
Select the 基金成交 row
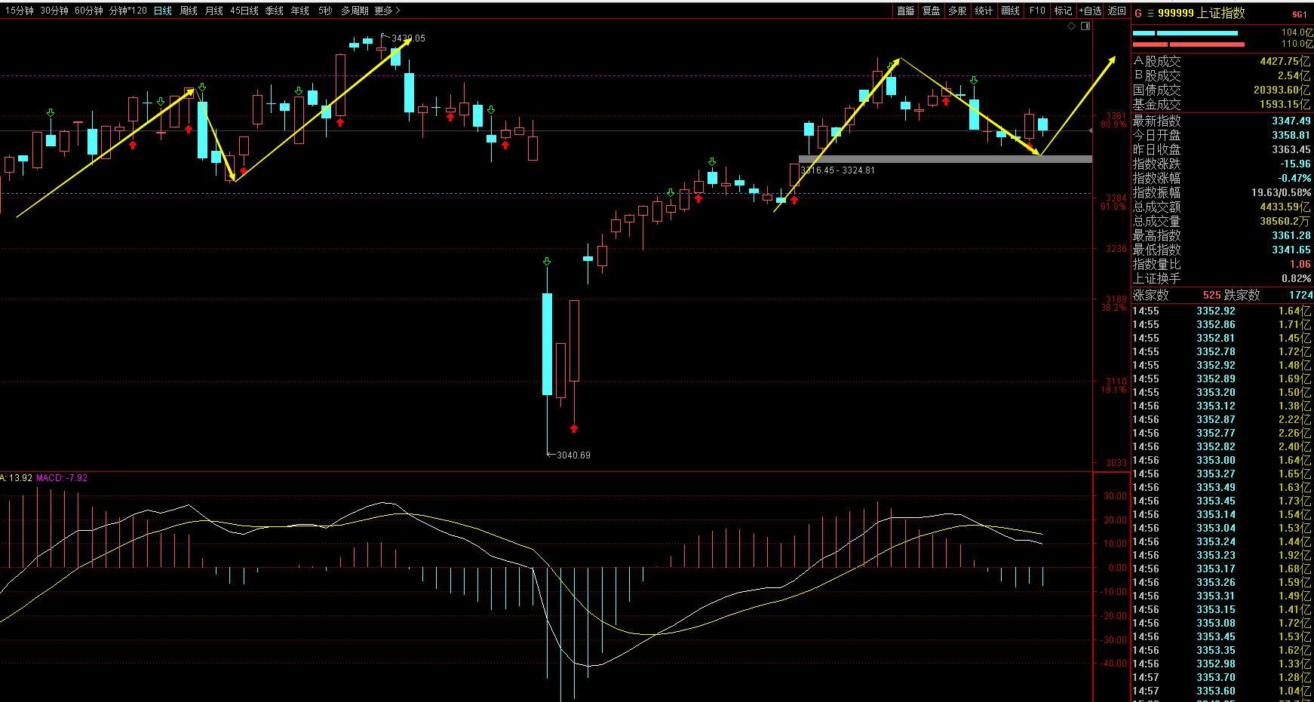point(1222,104)
